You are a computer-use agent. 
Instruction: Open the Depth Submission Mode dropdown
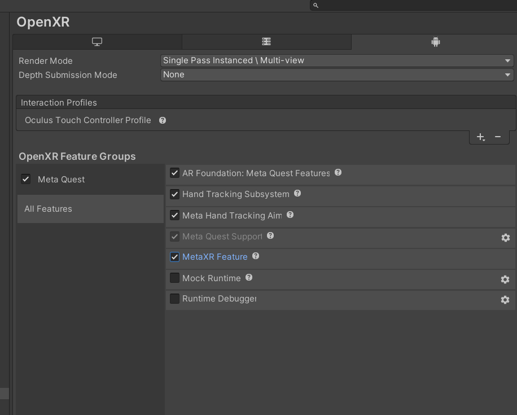click(337, 75)
